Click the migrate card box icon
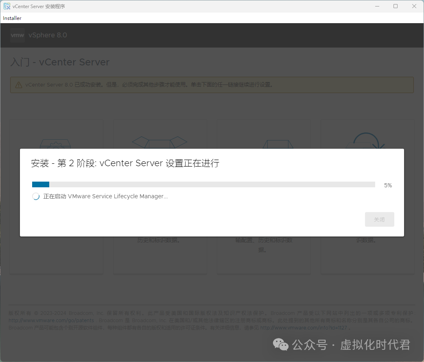This screenshot has width=424, height=362. coord(278,144)
